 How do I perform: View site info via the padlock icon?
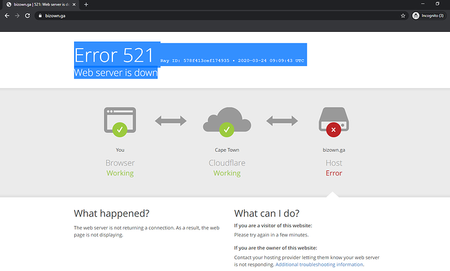[40, 16]
